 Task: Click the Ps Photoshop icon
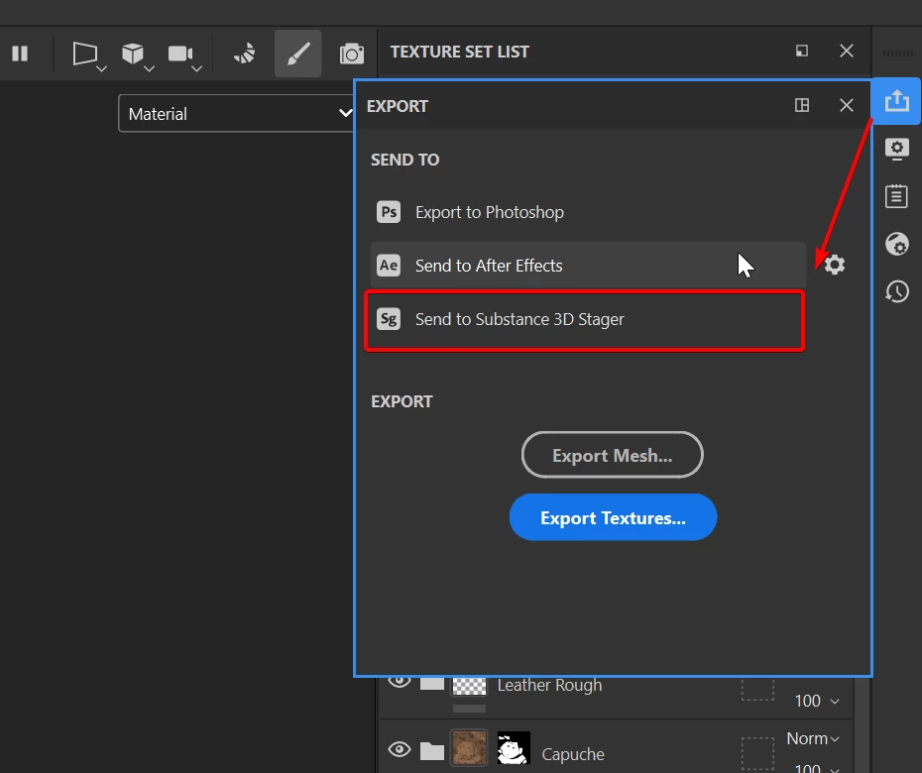(389, 212)
